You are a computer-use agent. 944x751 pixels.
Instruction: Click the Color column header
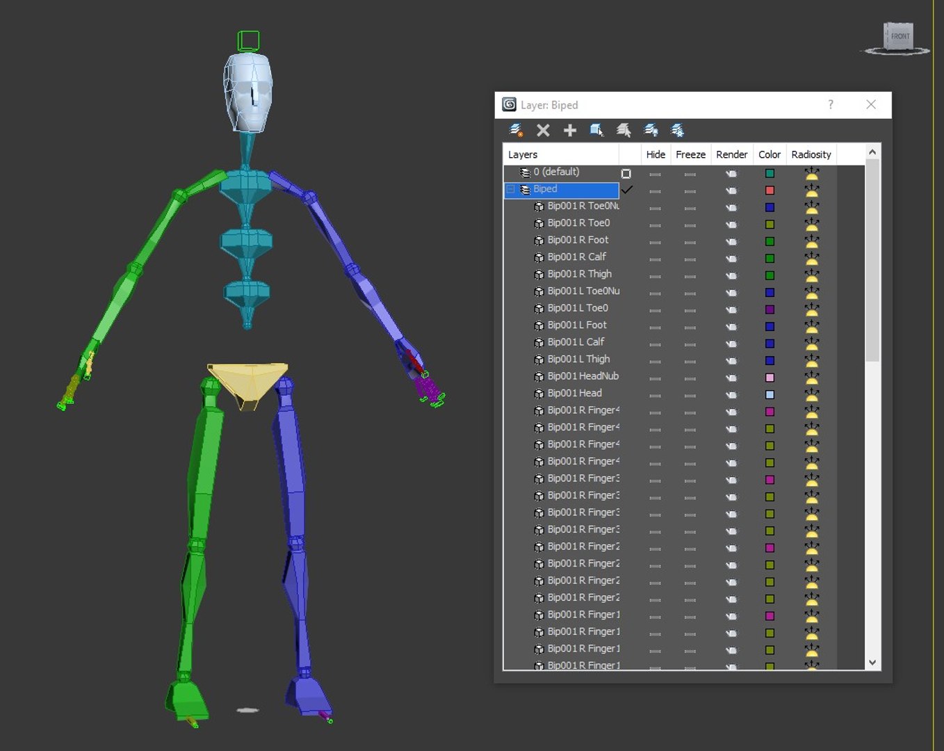[770, 154]
